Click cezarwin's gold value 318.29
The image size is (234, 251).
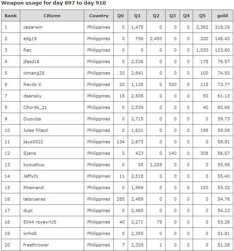click(222, 27)
